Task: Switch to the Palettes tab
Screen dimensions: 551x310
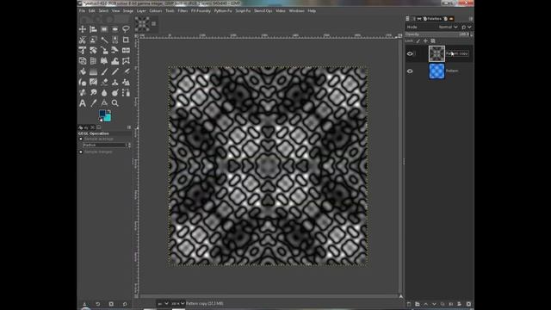Action: 432,19
